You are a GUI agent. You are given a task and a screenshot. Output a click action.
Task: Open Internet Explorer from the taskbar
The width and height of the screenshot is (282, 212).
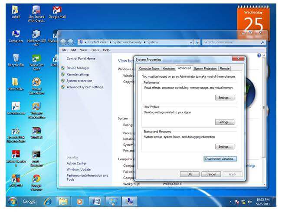tap(47, 201)
